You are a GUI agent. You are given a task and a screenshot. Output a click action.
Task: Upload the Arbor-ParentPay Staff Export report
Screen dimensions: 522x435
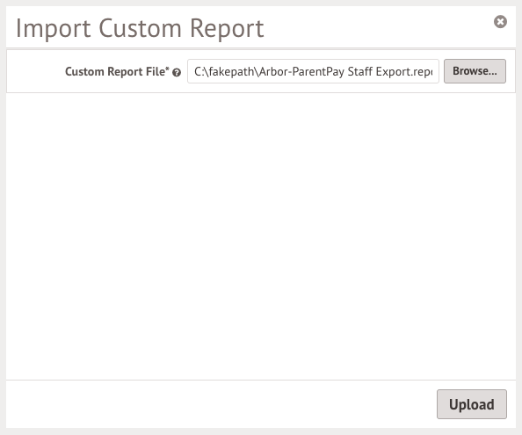point(472,404)
